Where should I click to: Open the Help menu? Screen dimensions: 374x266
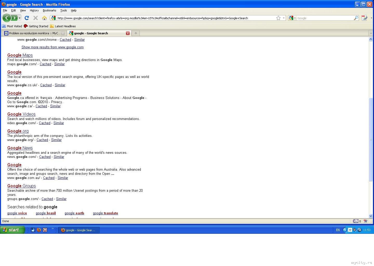tap(74, 10)
